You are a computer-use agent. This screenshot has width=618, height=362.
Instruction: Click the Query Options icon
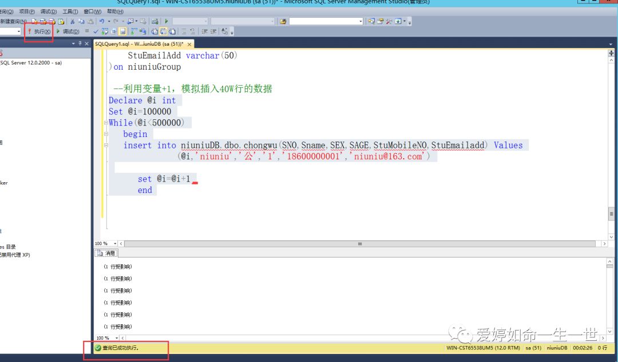[113, 31]
